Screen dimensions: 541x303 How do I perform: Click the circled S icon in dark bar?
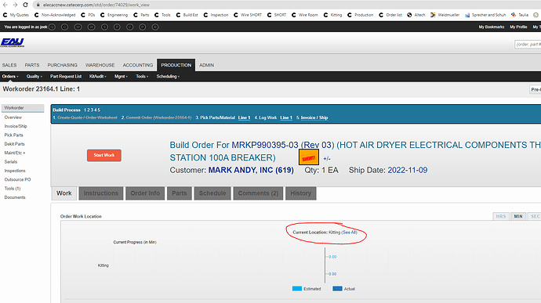click(x=104, y=27)
